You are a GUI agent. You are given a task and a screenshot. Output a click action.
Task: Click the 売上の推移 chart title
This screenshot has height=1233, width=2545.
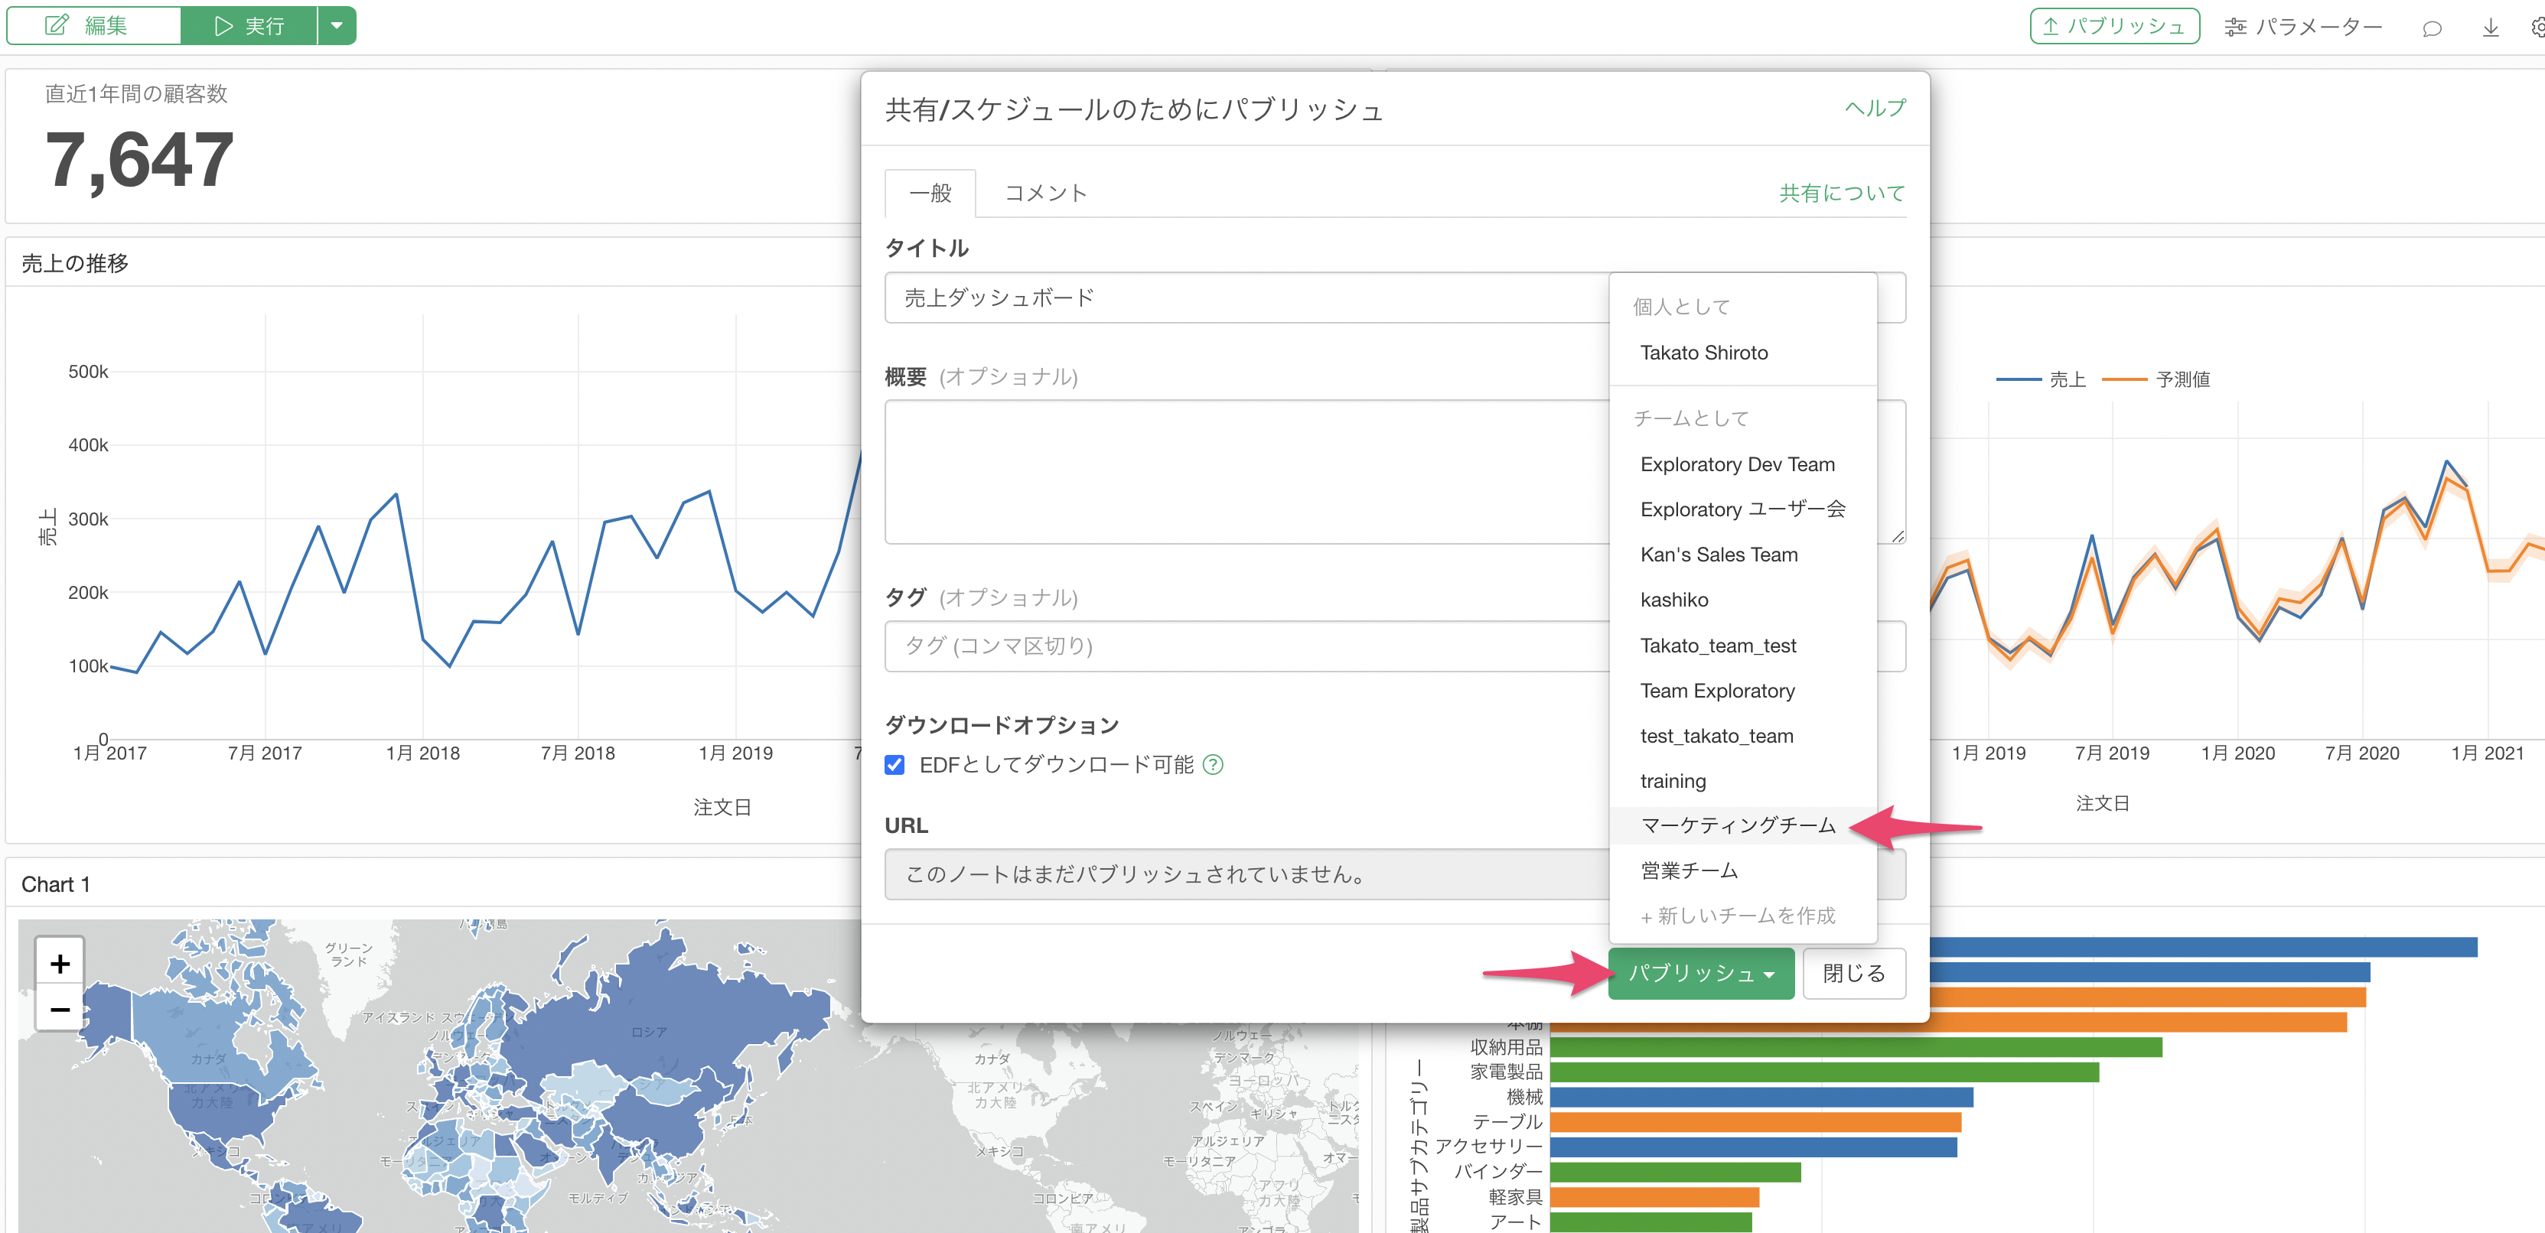click(75, 264)
